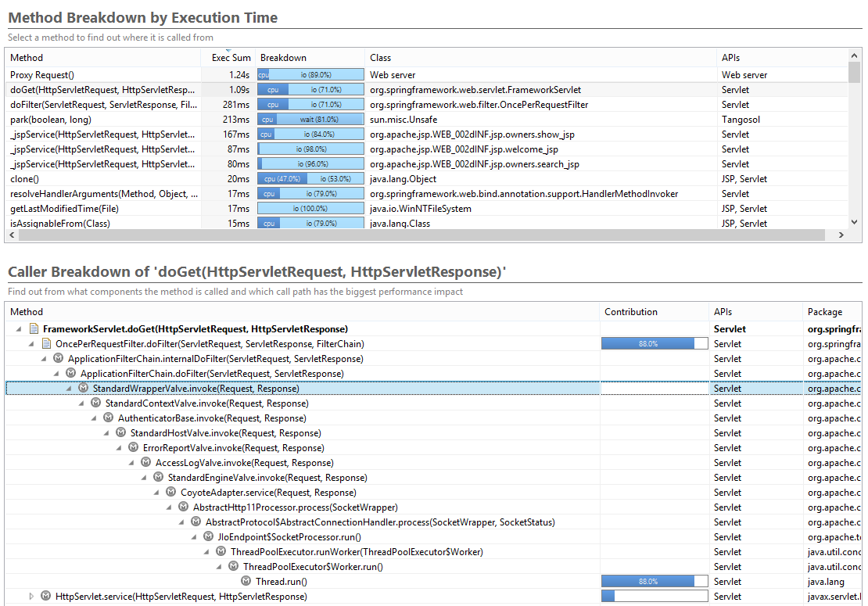Click the method icon of ErrorReportValve.invoke
This screenshot has width=868, height=606.
pyautogui.click(x=134, y=448)
